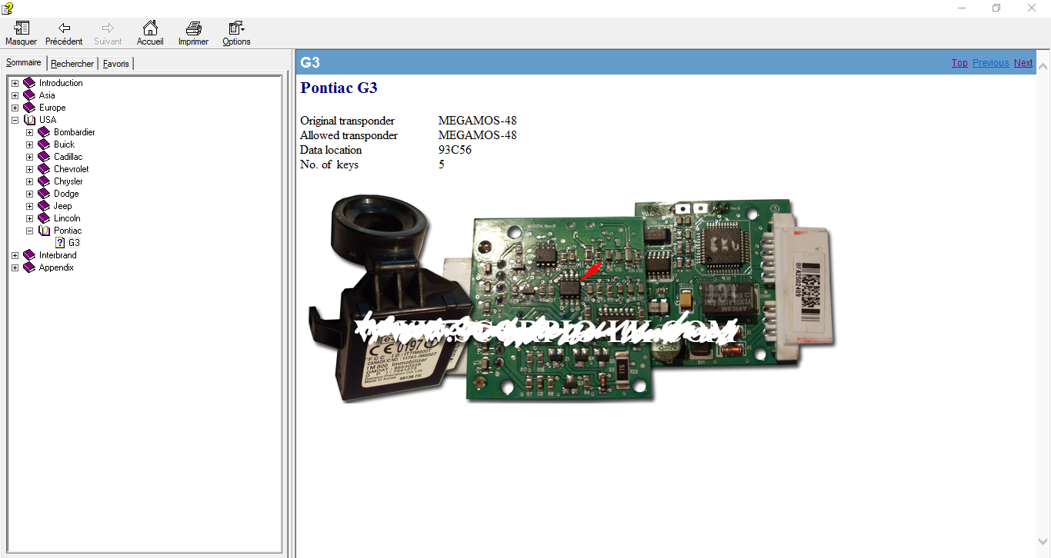
Task: Switch to the Favoris tab
Action: [116, 64]
